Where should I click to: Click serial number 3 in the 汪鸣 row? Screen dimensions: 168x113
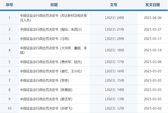(9, 39)
